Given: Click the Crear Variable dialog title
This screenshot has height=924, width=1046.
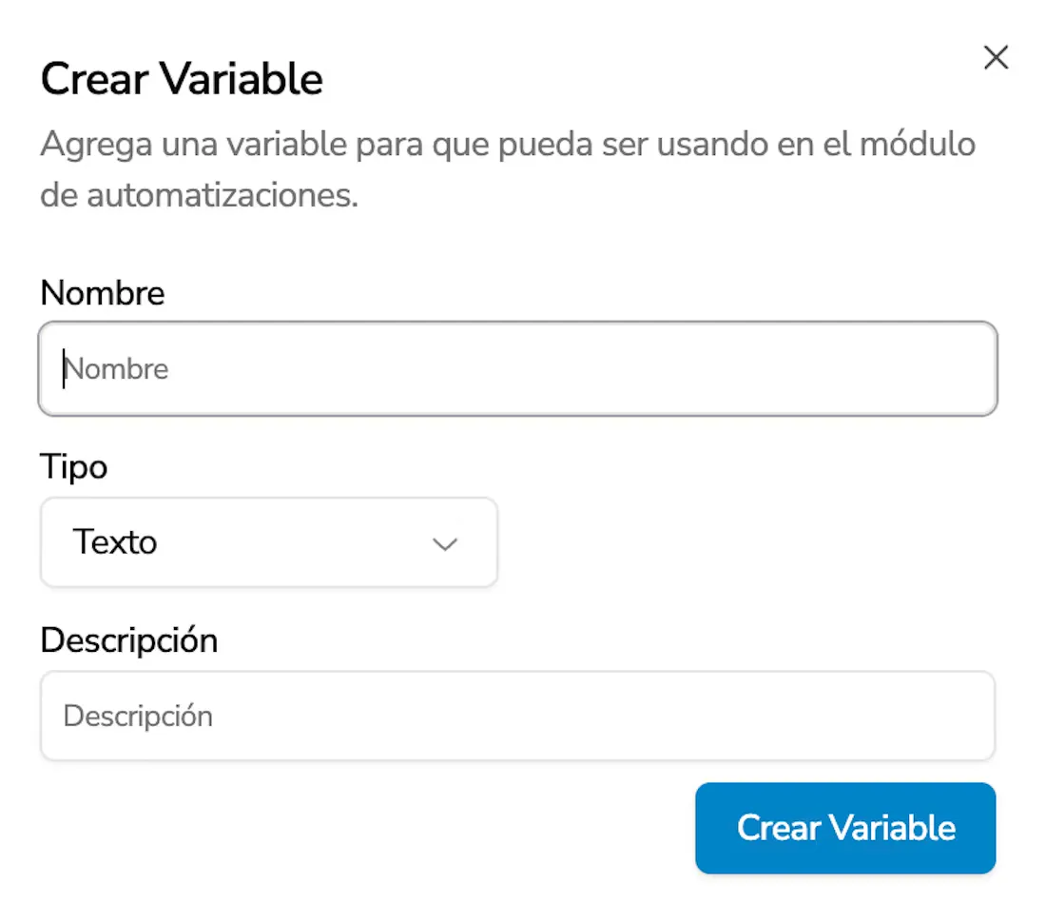Looking at the screenshot, I should [x=181, y=78].
